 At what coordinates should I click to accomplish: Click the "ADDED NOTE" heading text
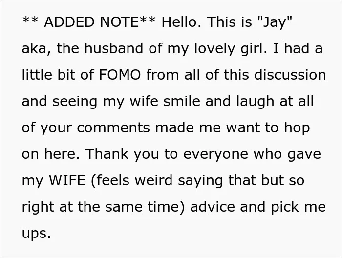(91, 22)
